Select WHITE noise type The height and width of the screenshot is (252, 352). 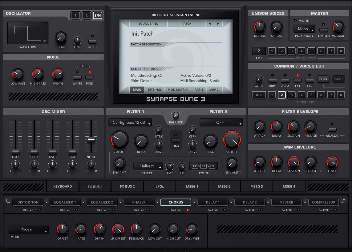click(77, 77)
